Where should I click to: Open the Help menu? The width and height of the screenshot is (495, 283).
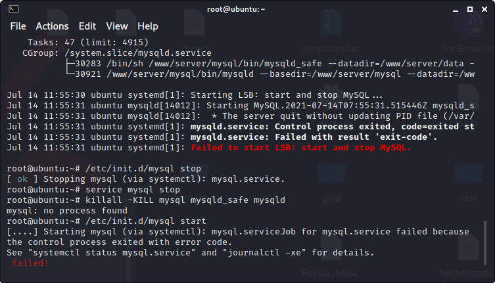(148, 26)
